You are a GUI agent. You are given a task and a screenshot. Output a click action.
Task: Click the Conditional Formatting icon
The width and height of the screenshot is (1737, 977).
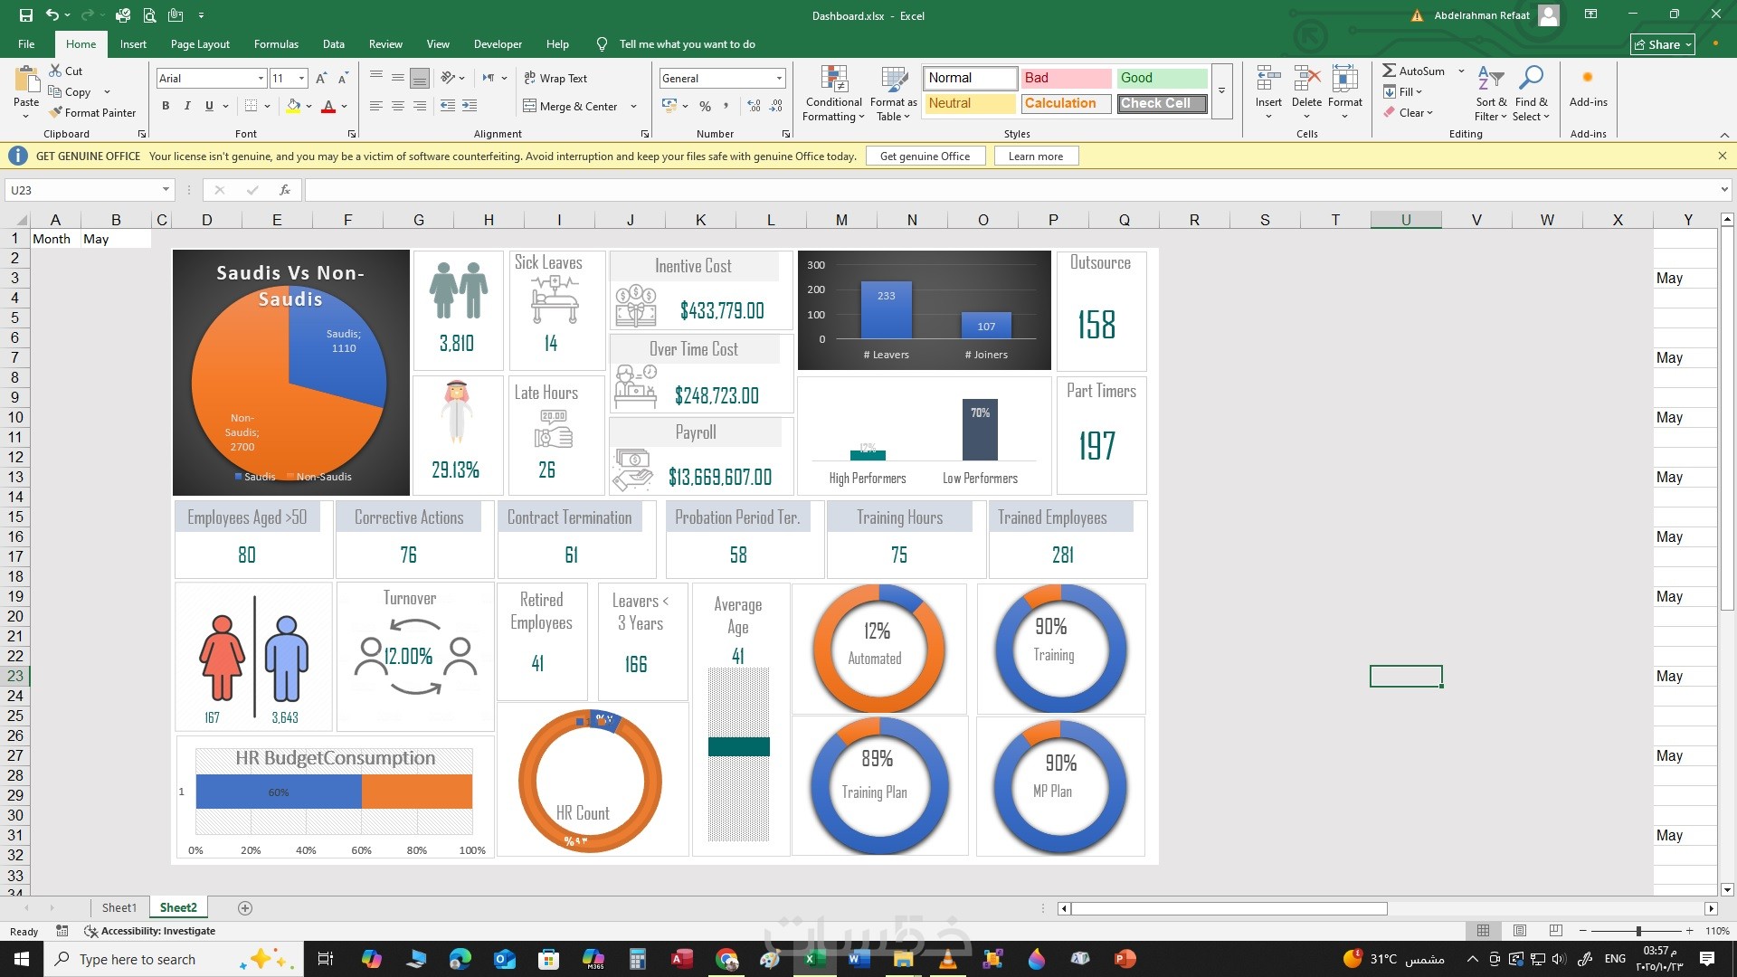click(x=833, y=80)
